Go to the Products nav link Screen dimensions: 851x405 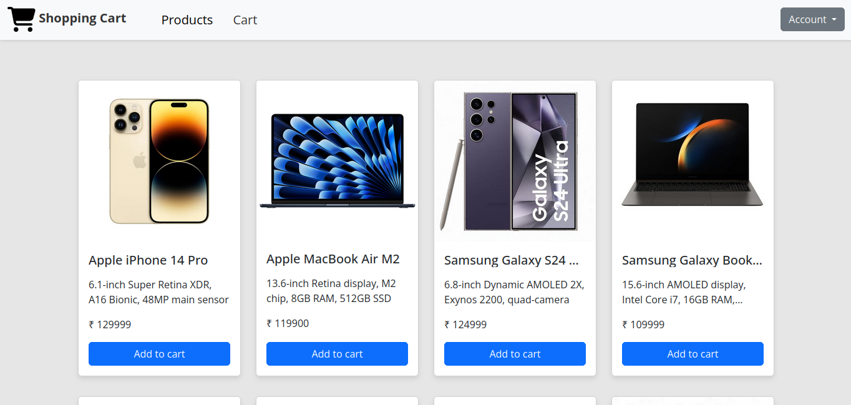[x=187, y=20]
